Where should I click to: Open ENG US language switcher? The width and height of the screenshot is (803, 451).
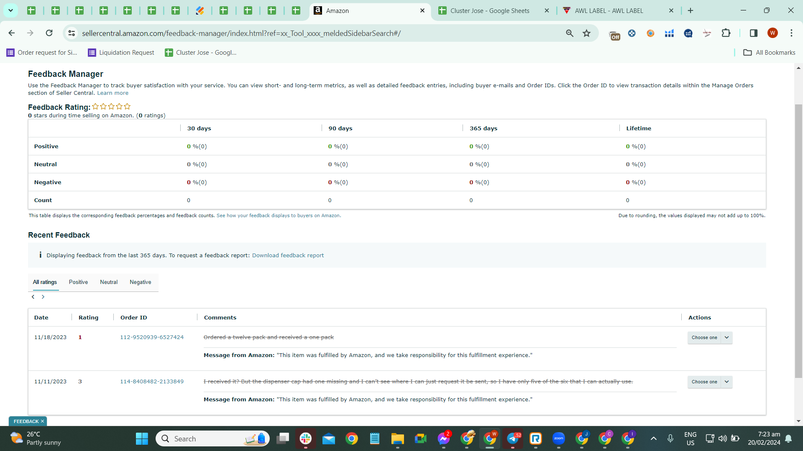690,438
